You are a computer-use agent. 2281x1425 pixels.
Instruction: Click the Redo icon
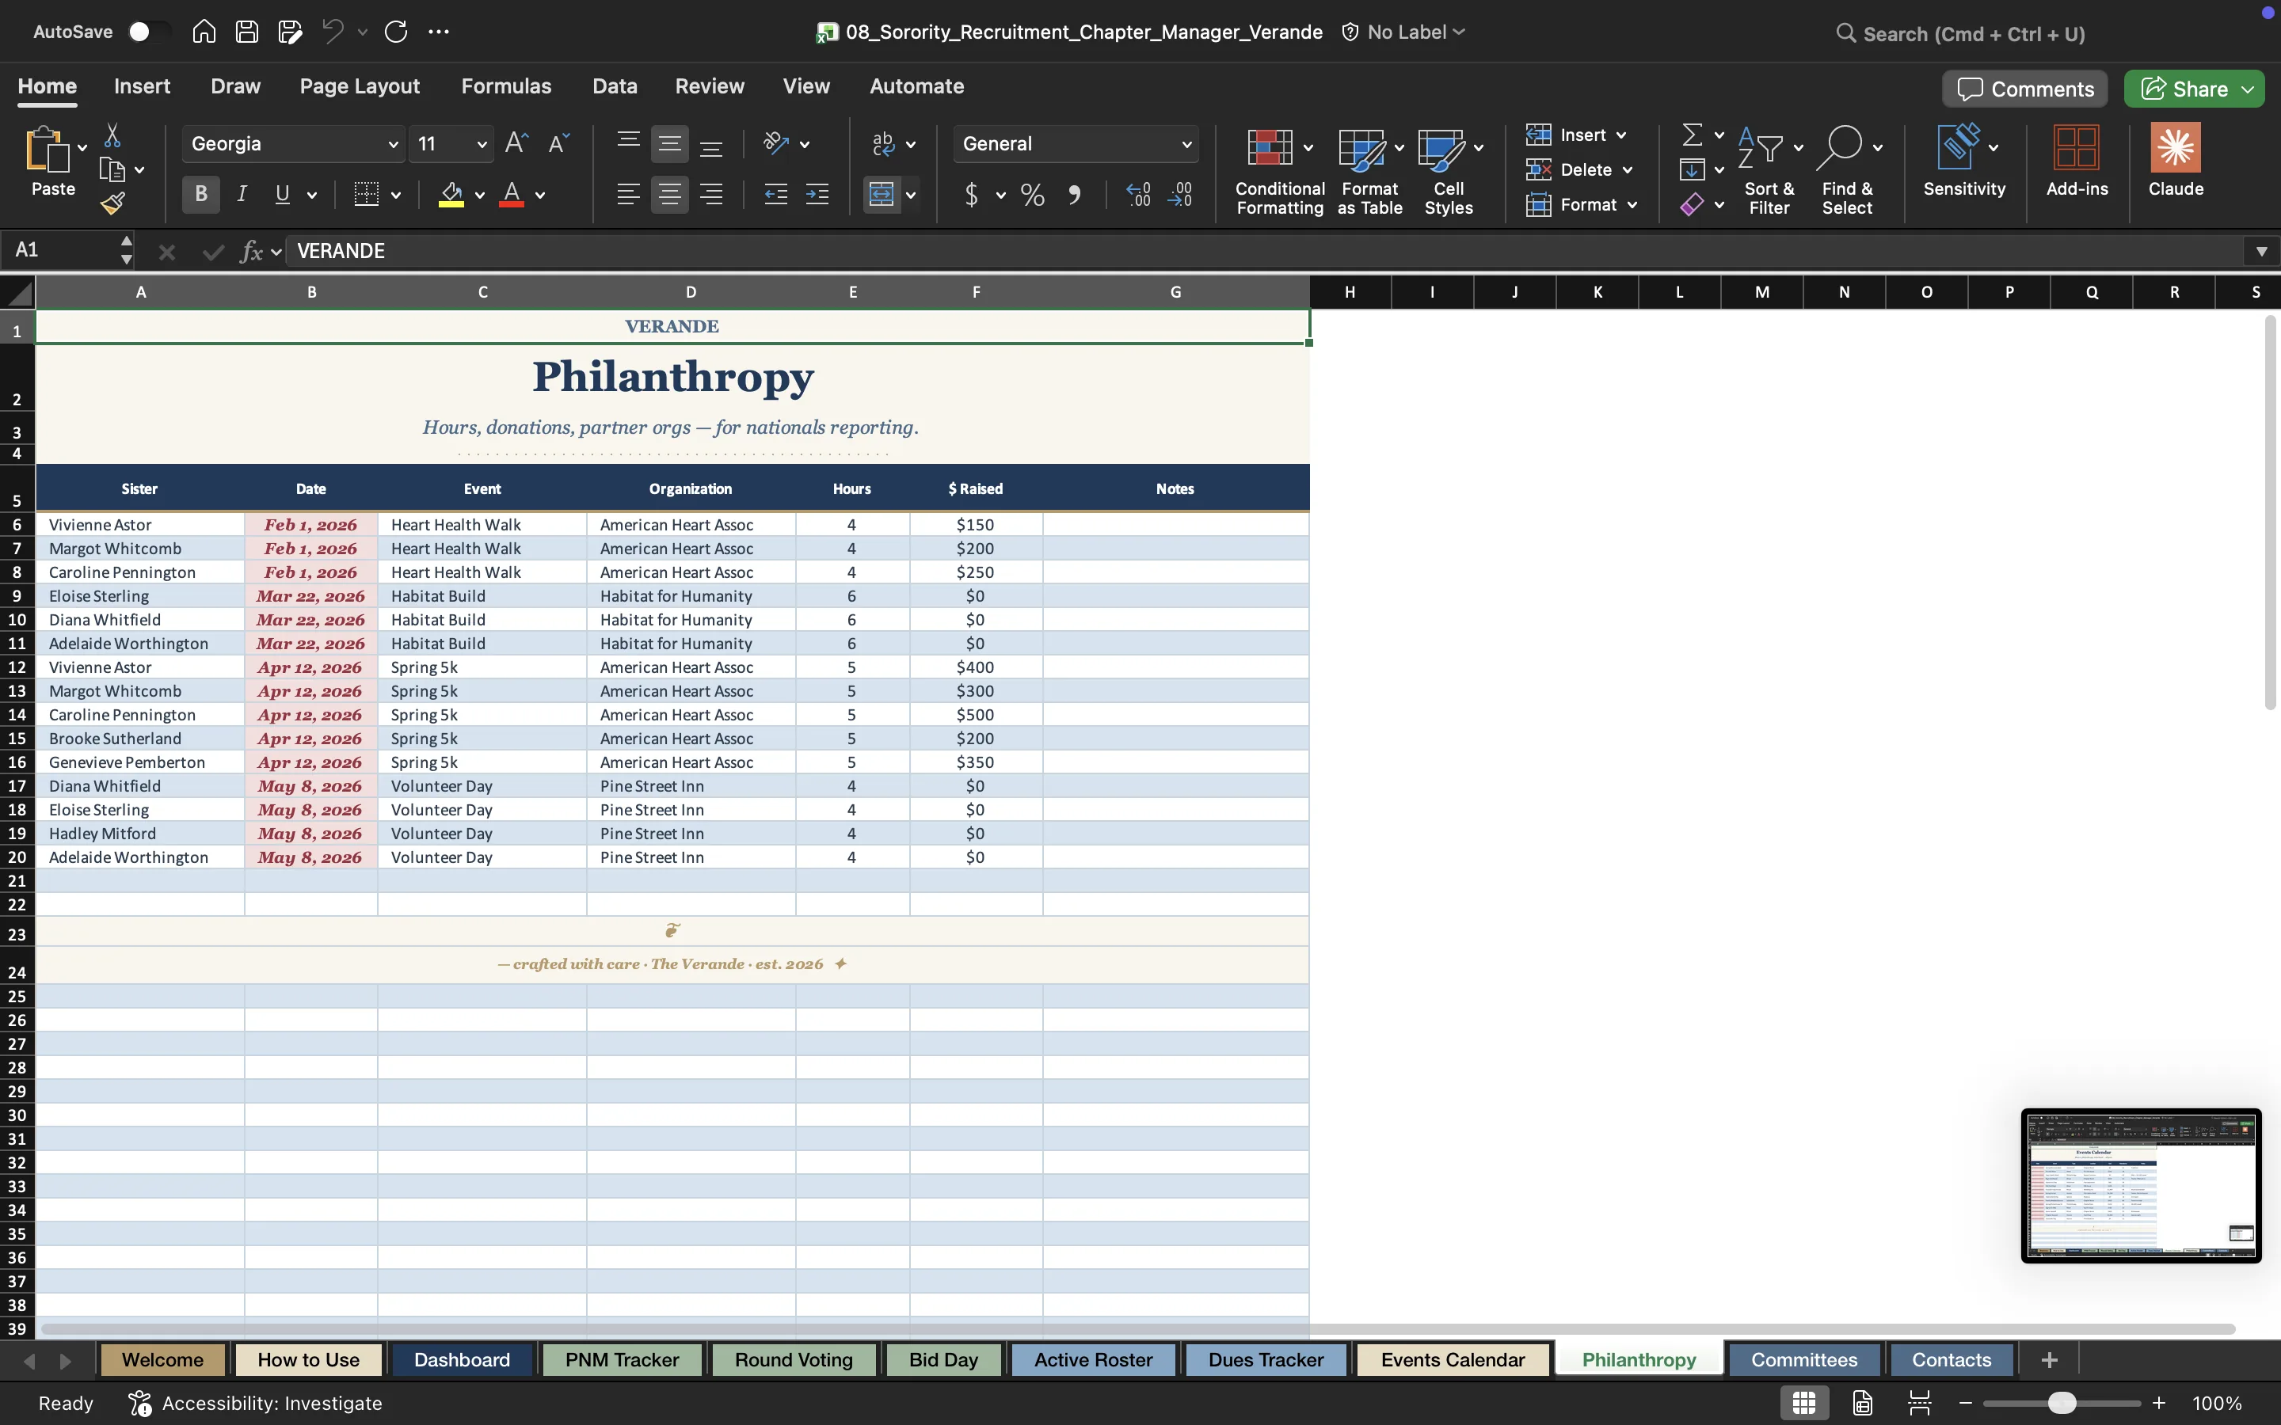point(396,32)
